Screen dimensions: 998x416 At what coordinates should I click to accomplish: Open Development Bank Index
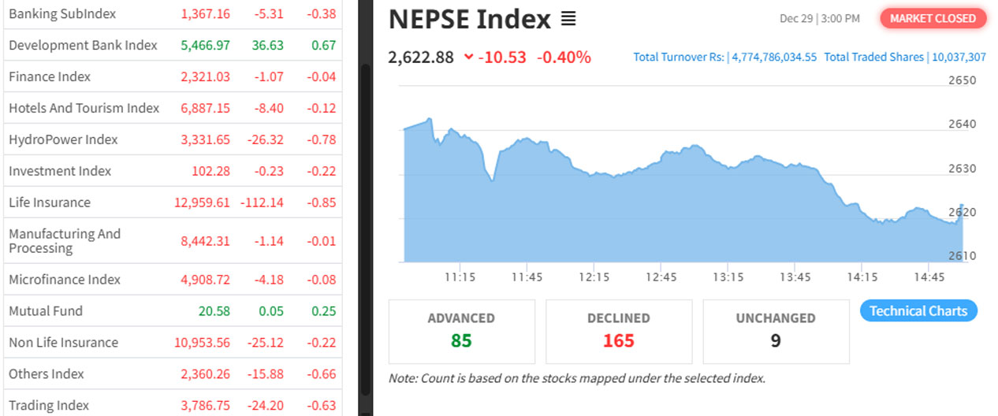tap(83, 46)
